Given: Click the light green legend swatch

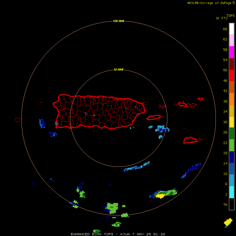Looking at the screenshot, I should point(232,145).
